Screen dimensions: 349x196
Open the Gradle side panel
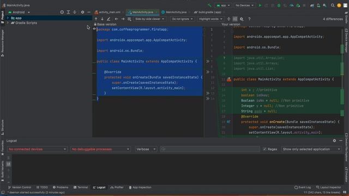(x=347, y=17)
